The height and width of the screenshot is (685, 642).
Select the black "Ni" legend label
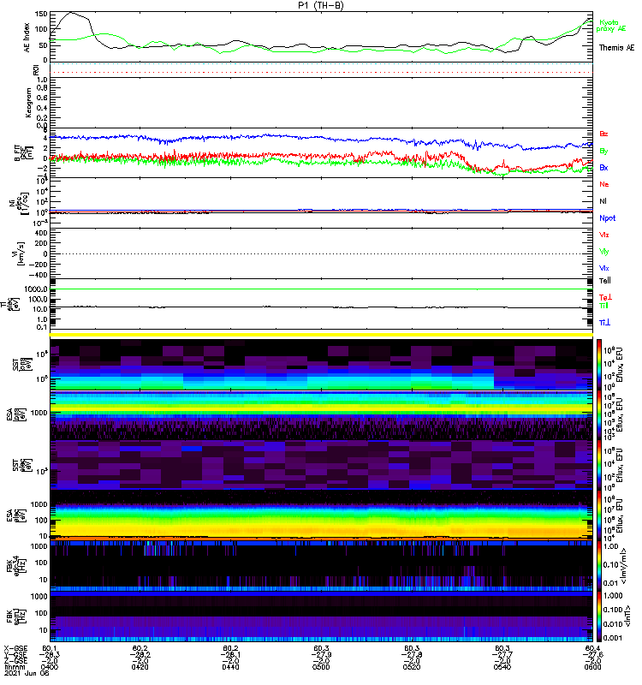(603, 201)
